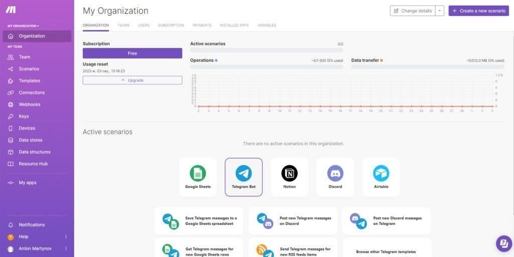Click the Operations usage progress bar

[x=267, y=67]
